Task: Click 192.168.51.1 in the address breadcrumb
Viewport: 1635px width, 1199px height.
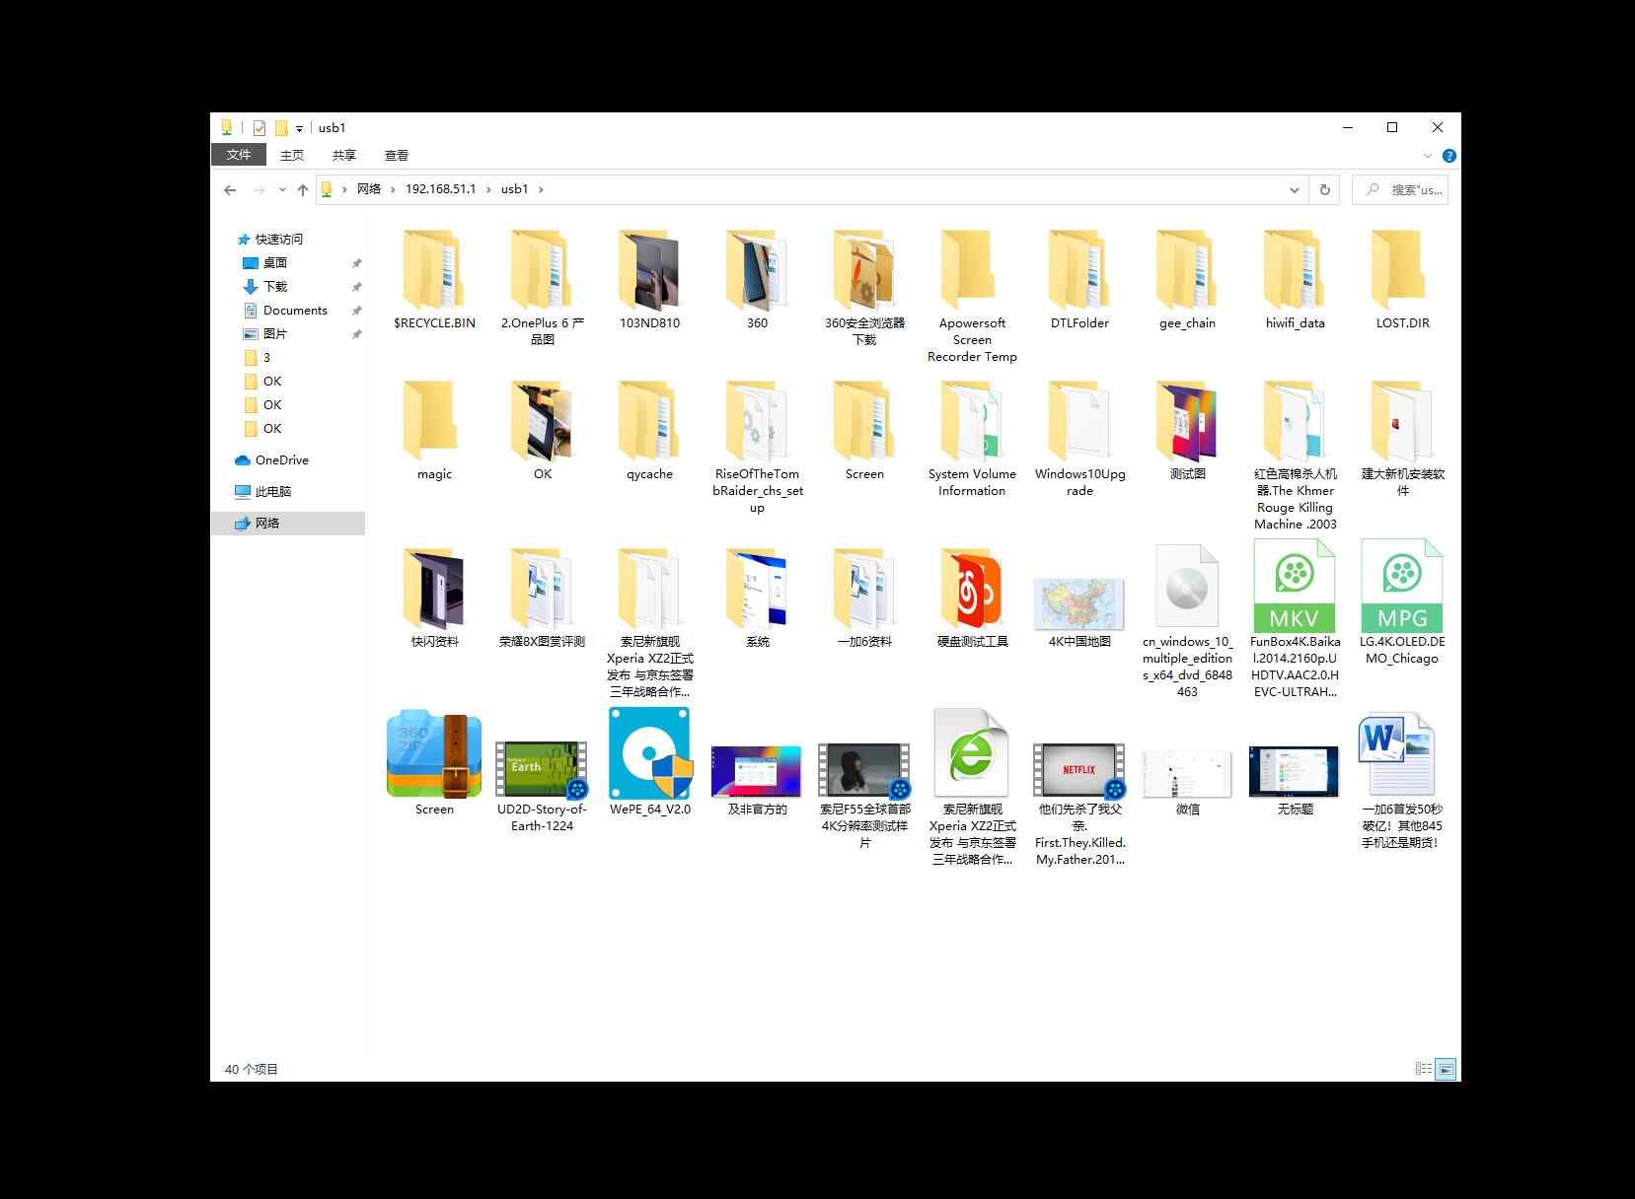Action: click(440, 189)
